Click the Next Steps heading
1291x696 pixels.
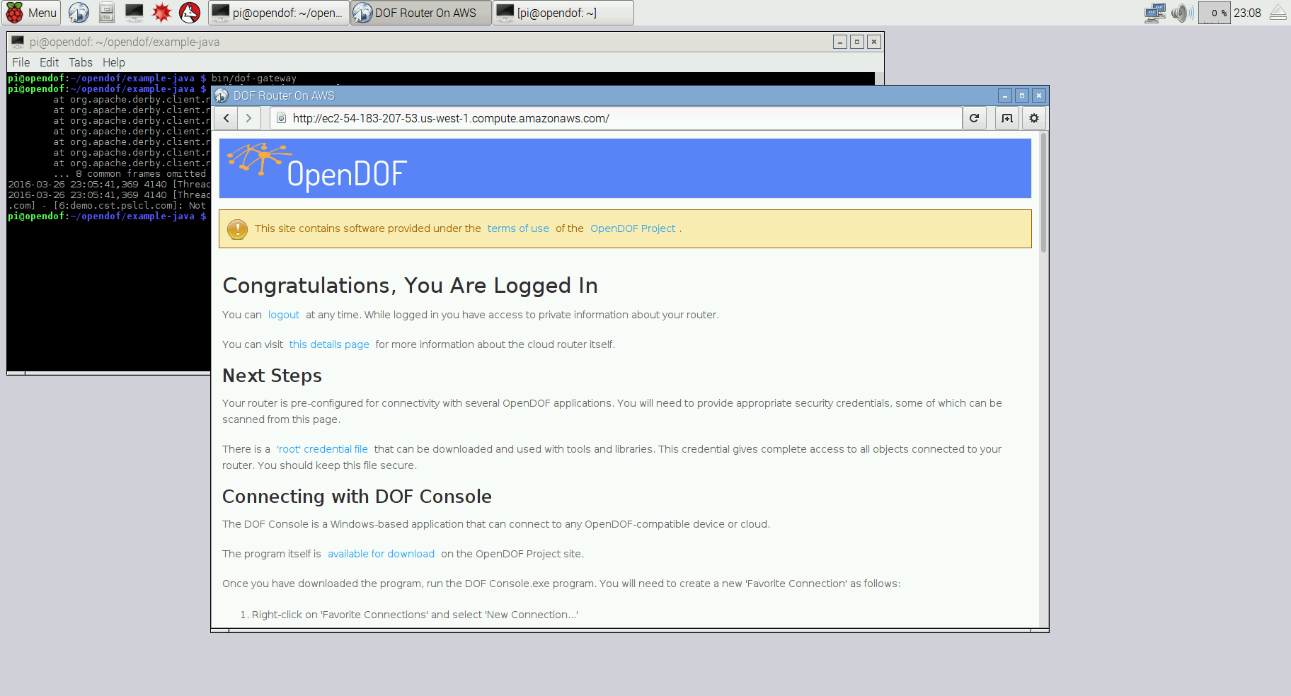click(x=272, y=376)
